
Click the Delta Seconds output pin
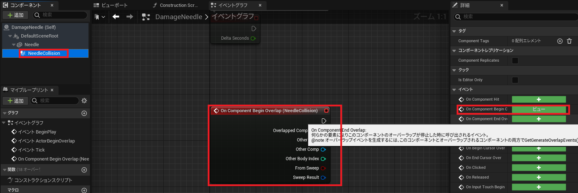click(x=253, y=38)
